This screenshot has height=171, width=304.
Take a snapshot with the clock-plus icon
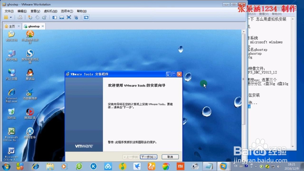pos(30,17)
